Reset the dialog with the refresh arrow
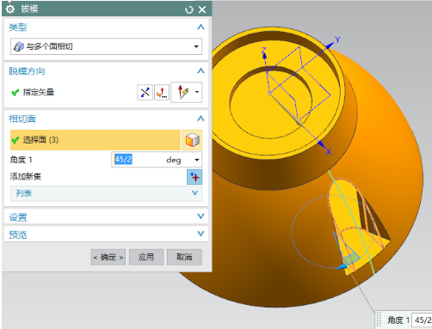The image size is (432, 329). [x=189, y=10]
